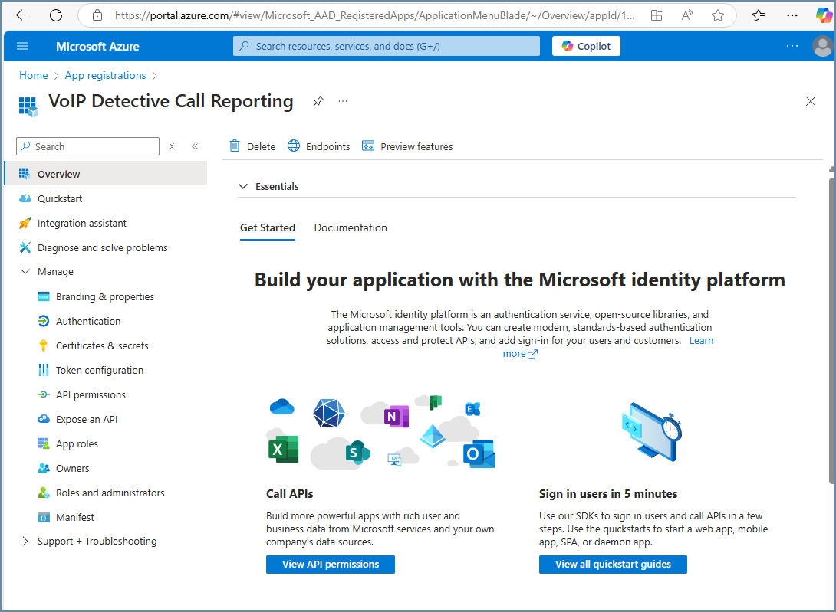Click the Owners people icon
This screenshot has width=836, height=612.
(x=44, y=468)
